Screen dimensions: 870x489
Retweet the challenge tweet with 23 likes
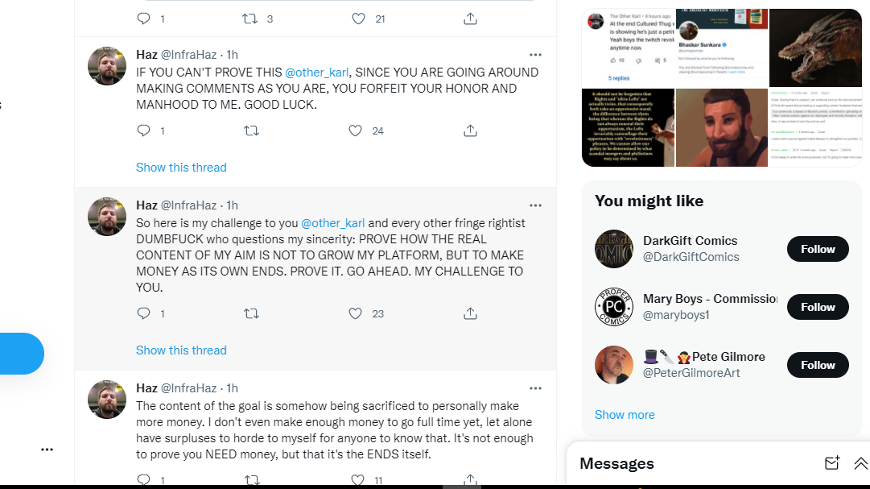(x=251, y=313)
